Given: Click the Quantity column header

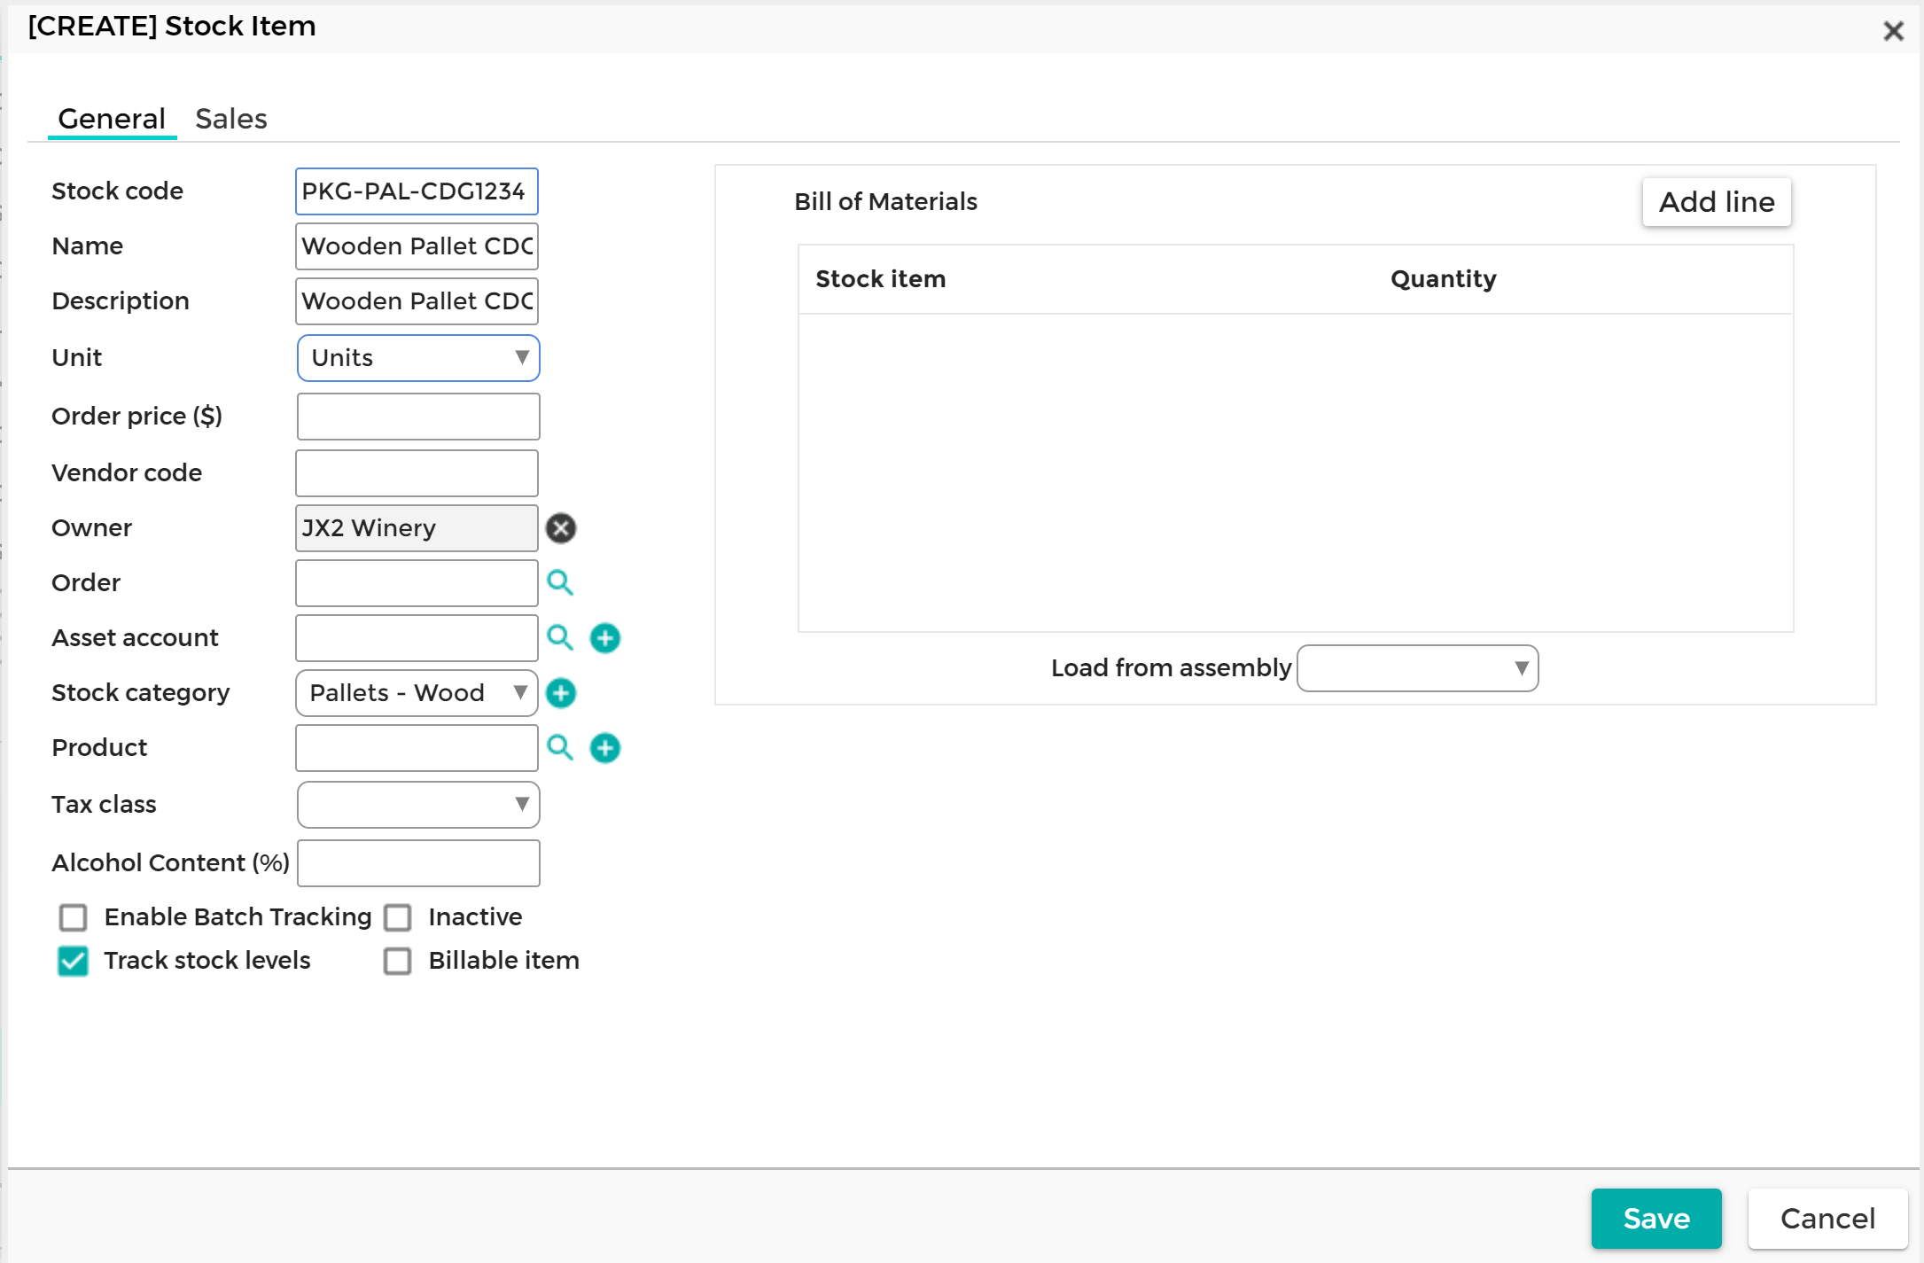Looking at the screenshot, I should [x=1443, y=279].
